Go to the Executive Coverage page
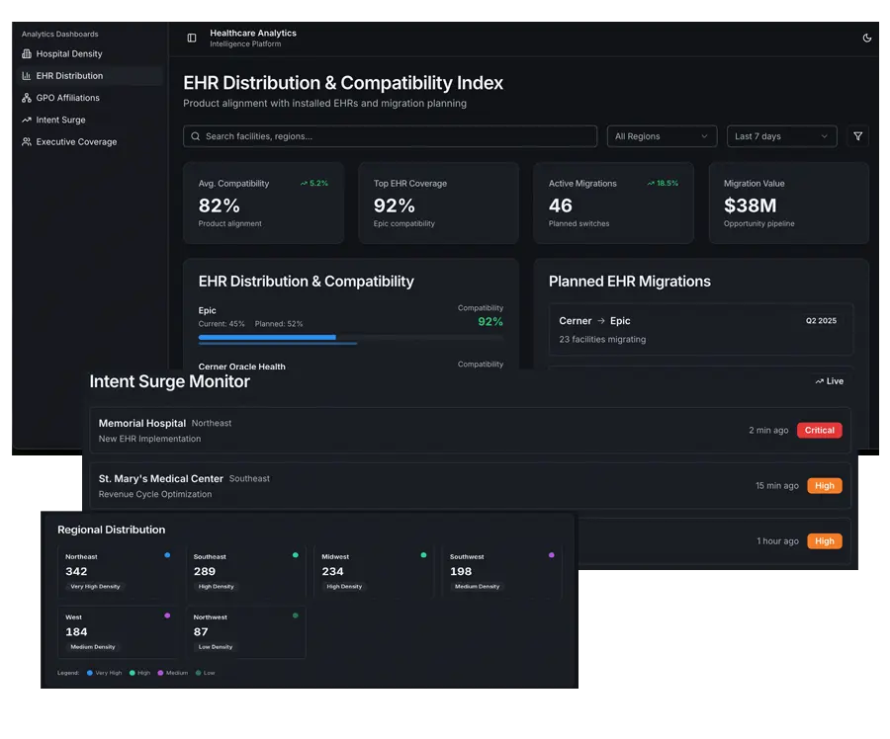 [76, 142]
